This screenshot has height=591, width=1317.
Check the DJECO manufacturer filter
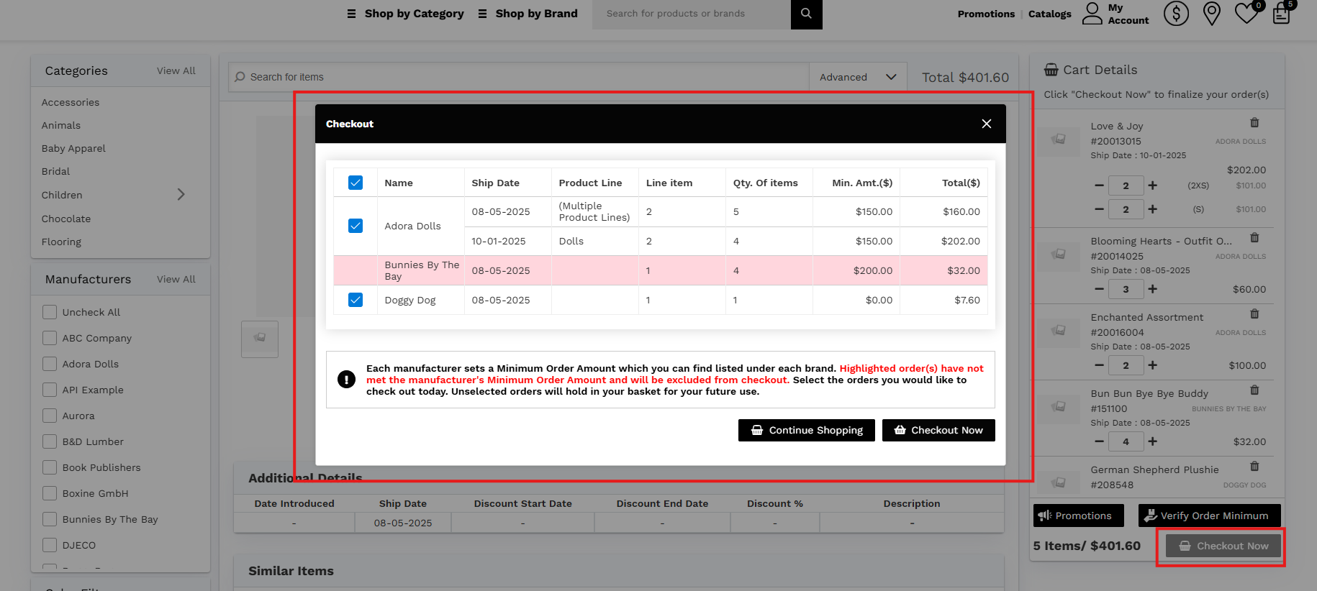tap(50, 545)
